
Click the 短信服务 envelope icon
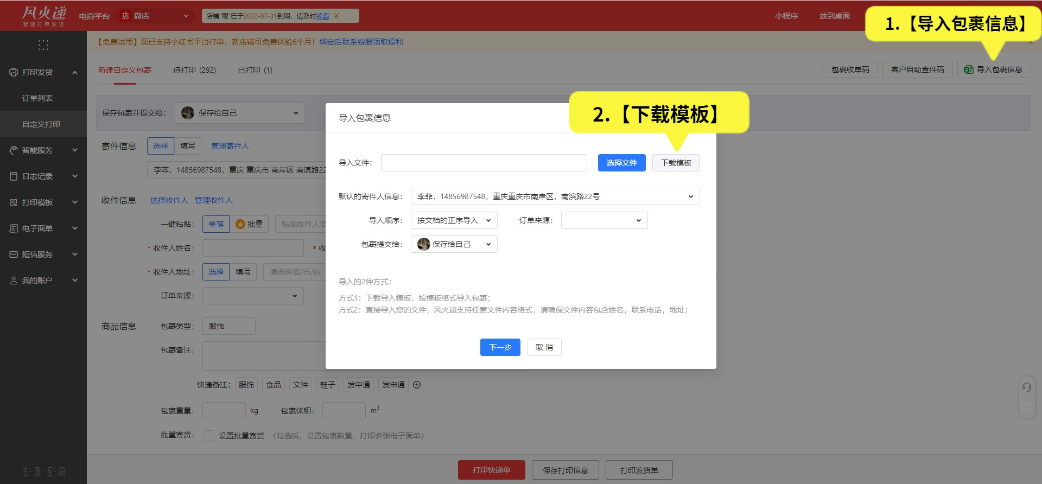point(14,254)
